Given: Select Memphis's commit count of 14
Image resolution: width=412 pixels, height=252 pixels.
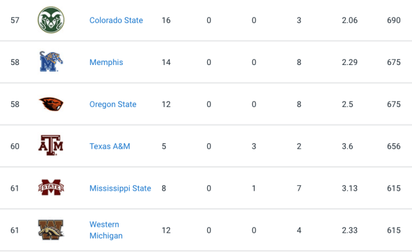Looking at the screenshot, I should click(x=166, y=63).
